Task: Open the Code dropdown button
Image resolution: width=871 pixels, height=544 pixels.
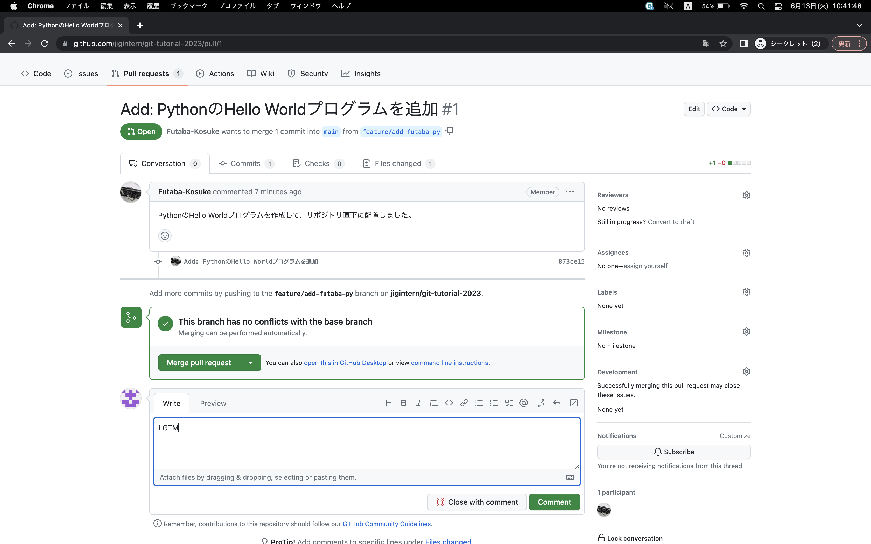Action: click(728, 109)
